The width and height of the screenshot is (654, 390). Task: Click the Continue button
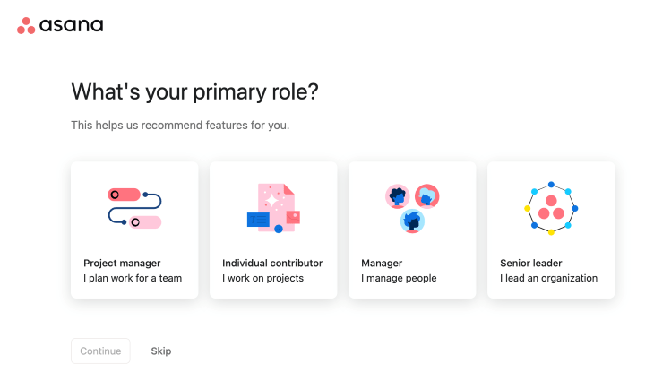click(x=100, y=351)
